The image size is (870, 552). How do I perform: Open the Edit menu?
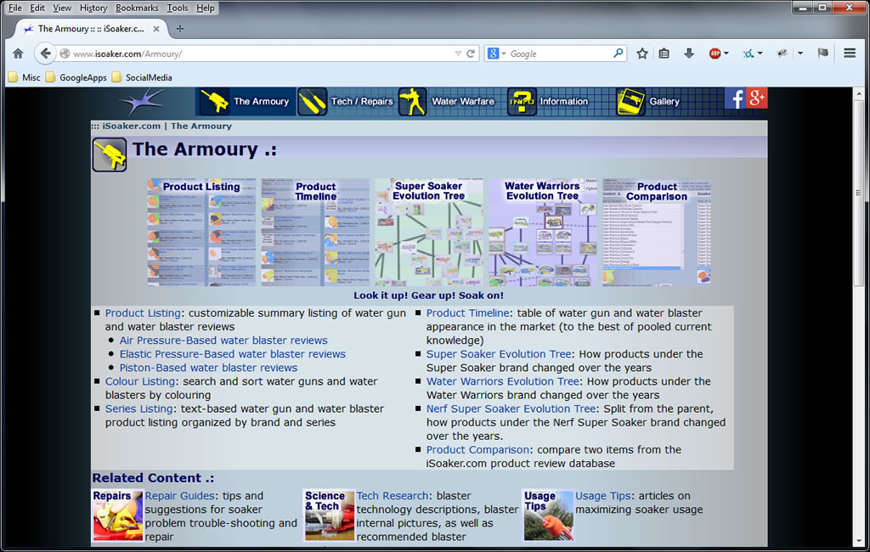37,8
